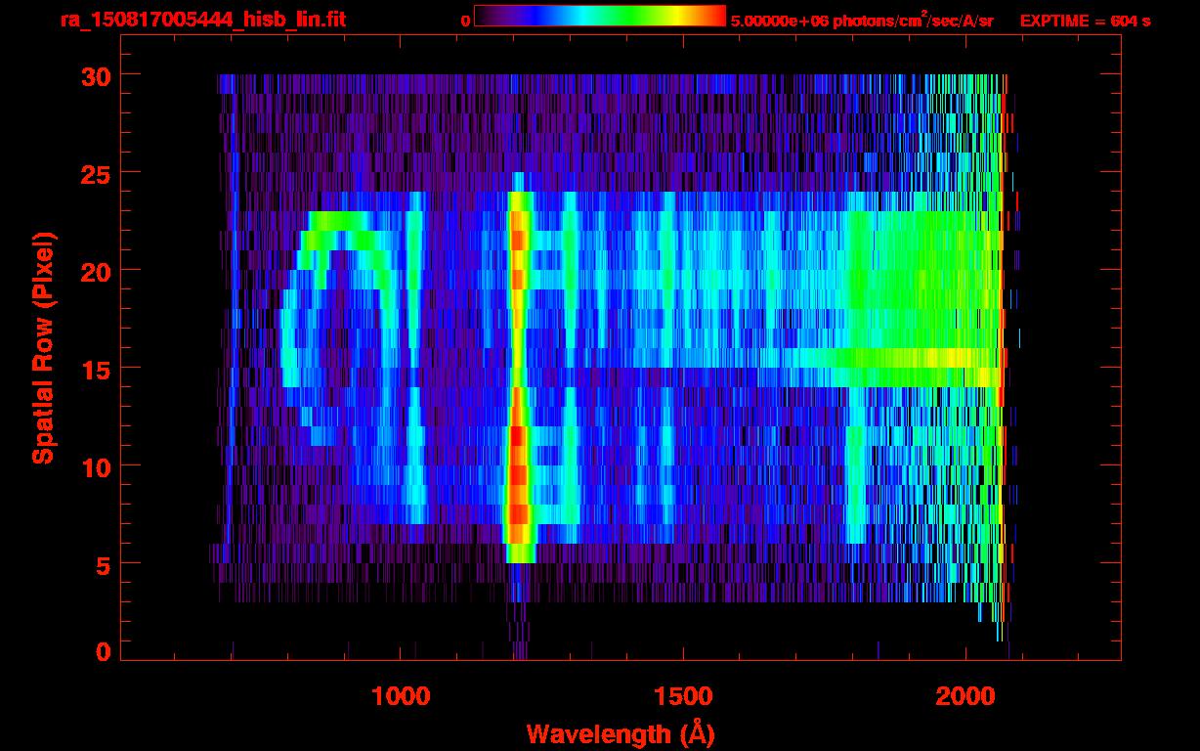Click the EXPTIME = 604 s label
Image resolution: width=1200 pixels, height=751 pixels.
1085,21
